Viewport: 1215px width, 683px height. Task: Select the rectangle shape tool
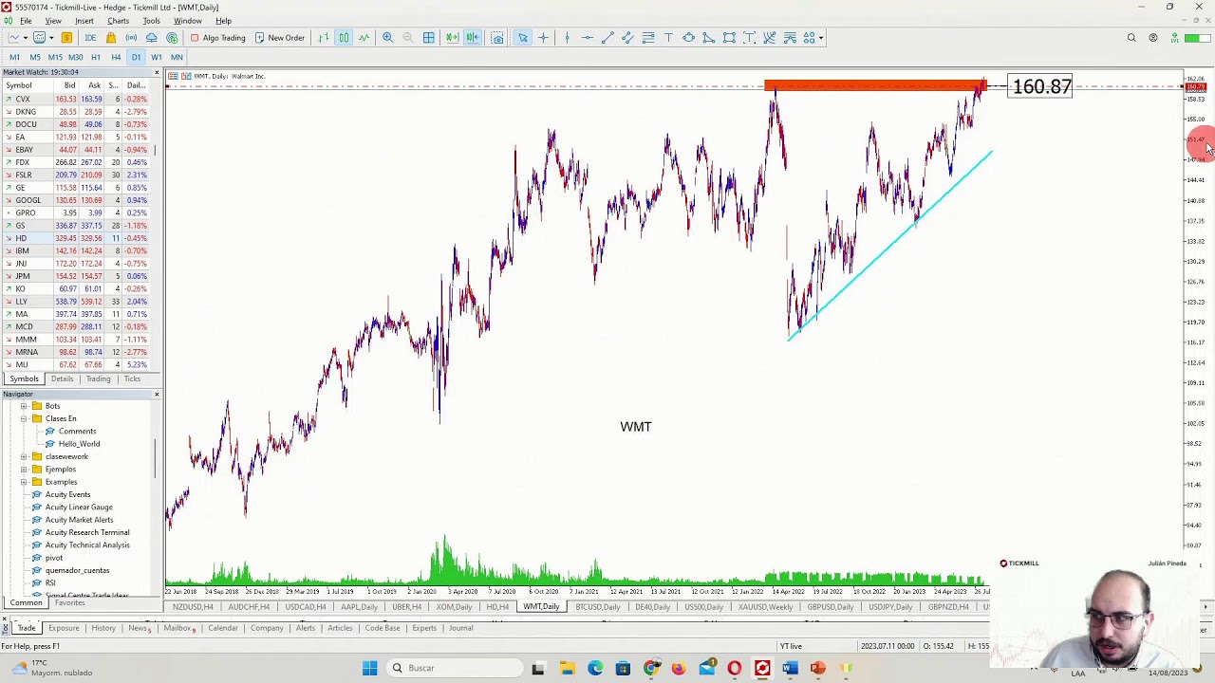pyautogui.click(x=729, y=38)
